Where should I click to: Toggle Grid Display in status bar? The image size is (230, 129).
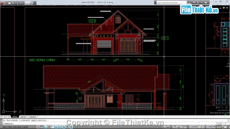click(42, 127)
